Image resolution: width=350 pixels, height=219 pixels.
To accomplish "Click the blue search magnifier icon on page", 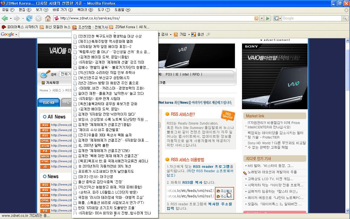I will coord(45,74).
